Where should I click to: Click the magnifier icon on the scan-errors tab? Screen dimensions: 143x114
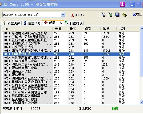pyautogui.click(x=67, y=23)
